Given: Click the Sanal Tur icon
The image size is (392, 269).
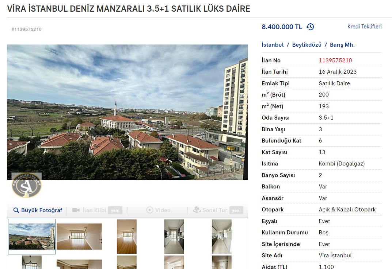Looking at the screenshot, I should [197, 210].
